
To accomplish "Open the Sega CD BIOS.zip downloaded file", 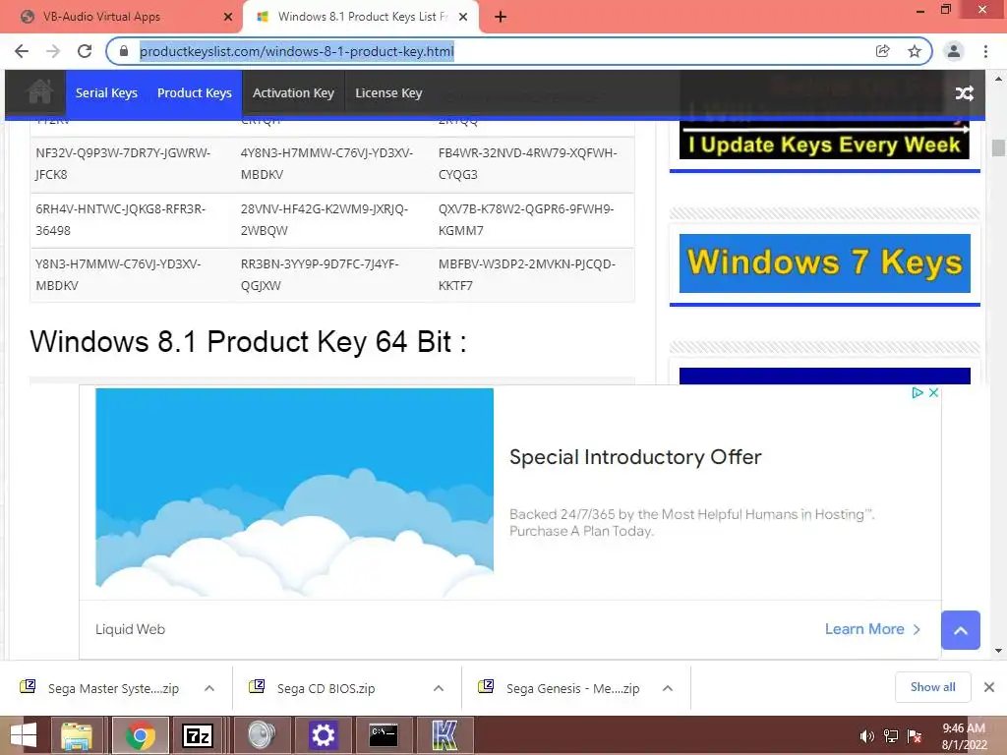I will click(x=325, y=688).
